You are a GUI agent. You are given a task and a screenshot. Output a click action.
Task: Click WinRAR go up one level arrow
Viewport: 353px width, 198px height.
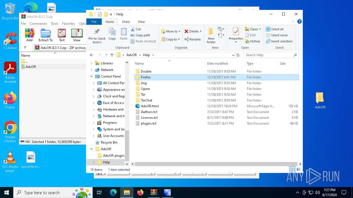[x=25, y=48]
